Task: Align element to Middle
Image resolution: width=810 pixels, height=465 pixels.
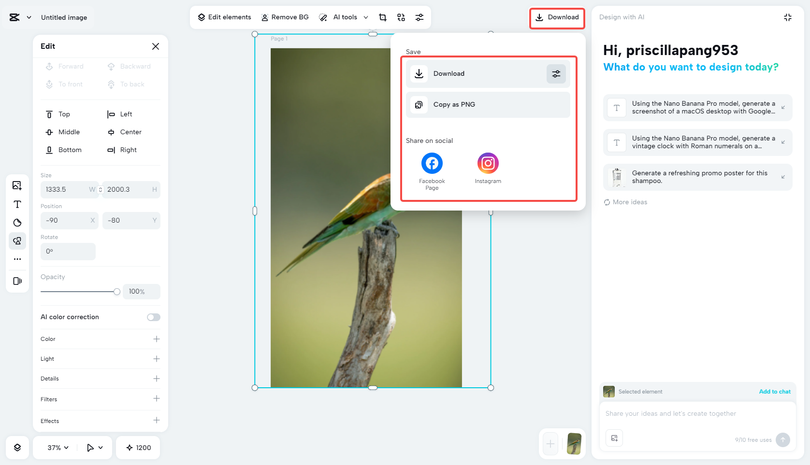Action: tap(63, 132)
